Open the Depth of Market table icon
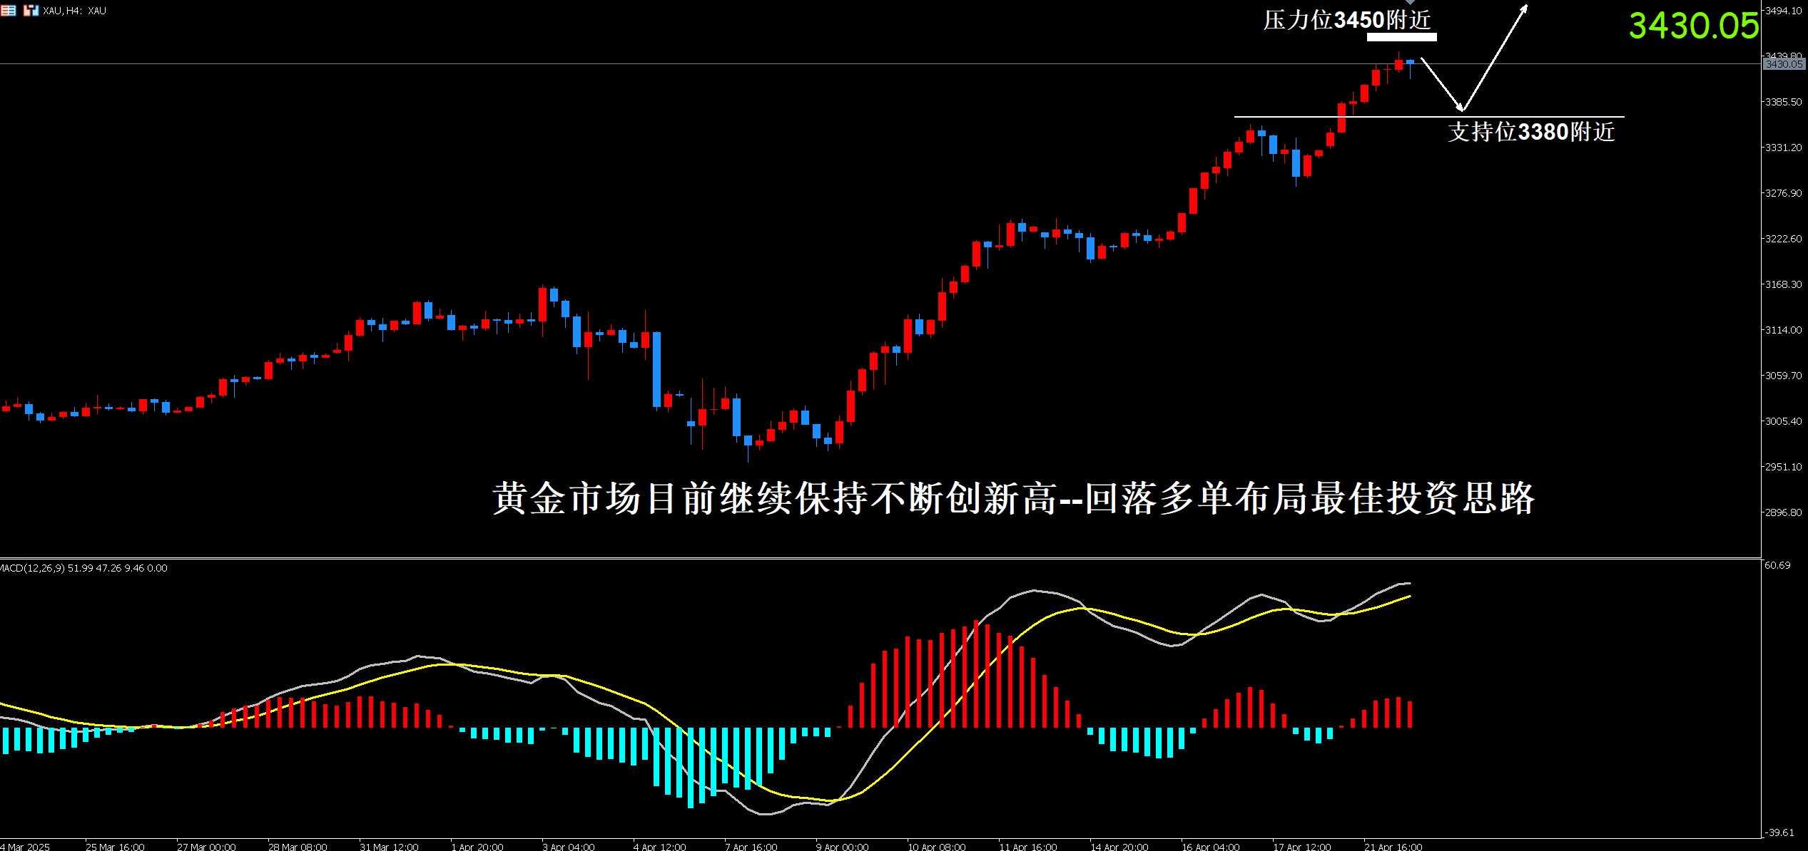Viewport: 1808px width, 851px height. [x=9, y=11]
